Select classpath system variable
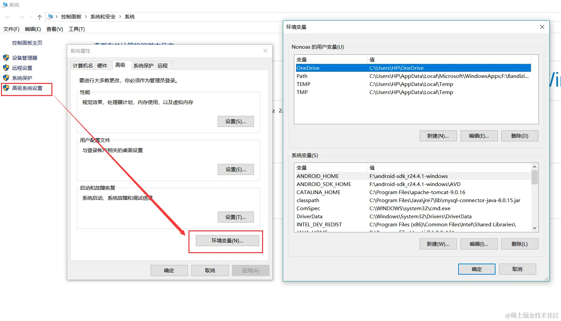Image resolution: width=561 pixels, height=321 pixels. [413, 200]
